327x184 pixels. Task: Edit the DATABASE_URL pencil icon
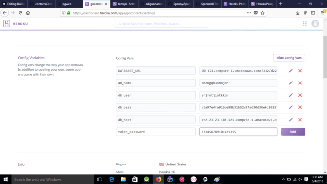point(291,71)
